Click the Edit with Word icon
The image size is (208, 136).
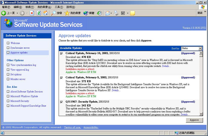(x=123, y=13)
